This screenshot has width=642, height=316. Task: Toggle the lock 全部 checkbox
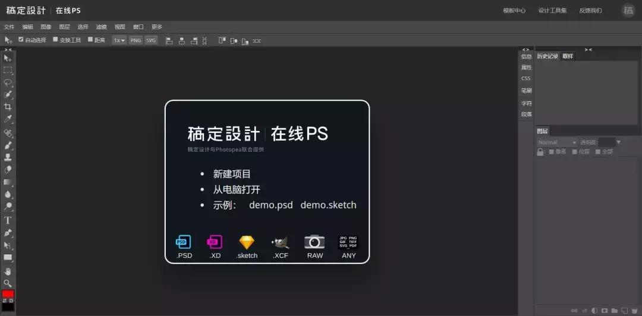pos(598,151)
